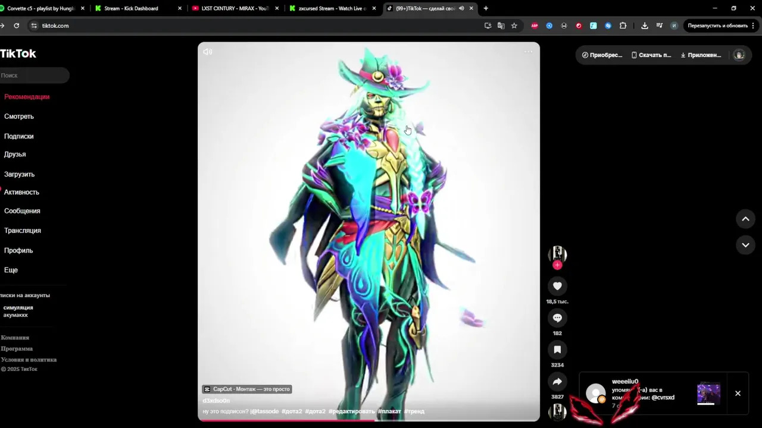Open Сообщения in the sidebar

(x=22, y=211)
